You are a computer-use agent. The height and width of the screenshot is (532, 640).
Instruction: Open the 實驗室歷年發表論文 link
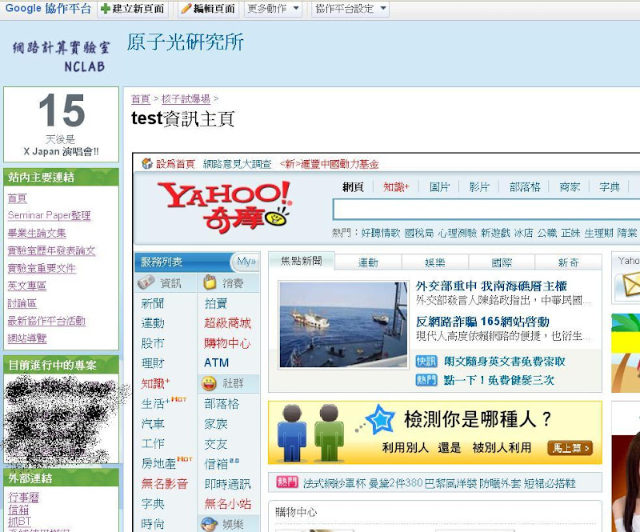[x=51, y=250]
